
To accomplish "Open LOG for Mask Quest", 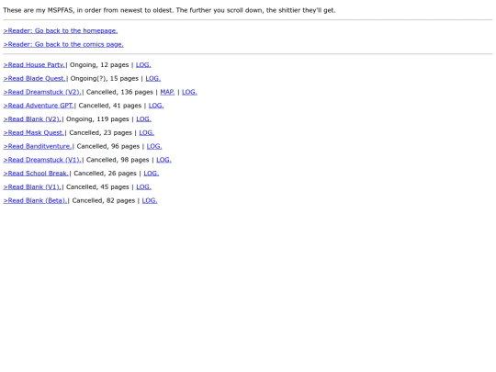I will (147, 133).
